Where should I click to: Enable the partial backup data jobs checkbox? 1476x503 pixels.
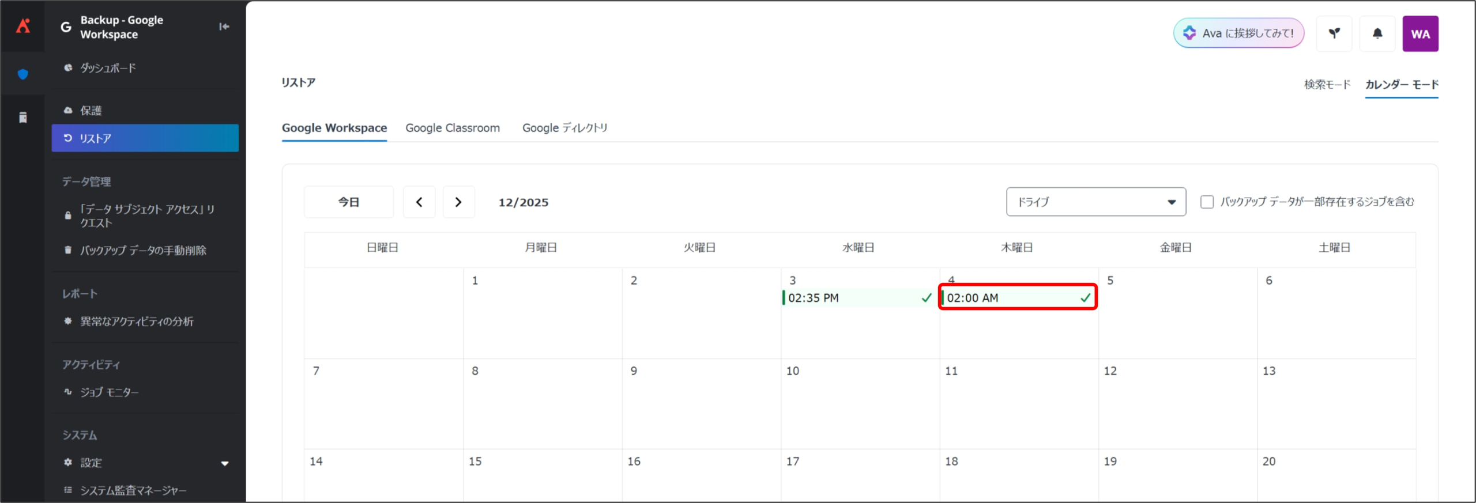click(x=1207, y=202)
